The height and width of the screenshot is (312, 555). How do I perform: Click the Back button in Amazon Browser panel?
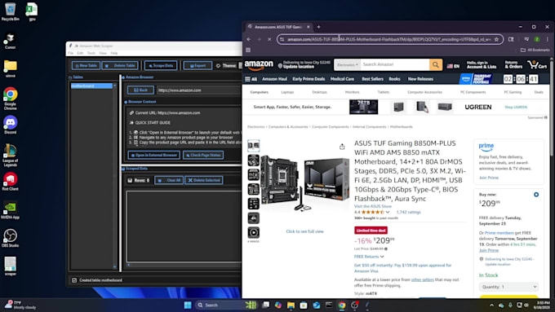click(140, 90)
